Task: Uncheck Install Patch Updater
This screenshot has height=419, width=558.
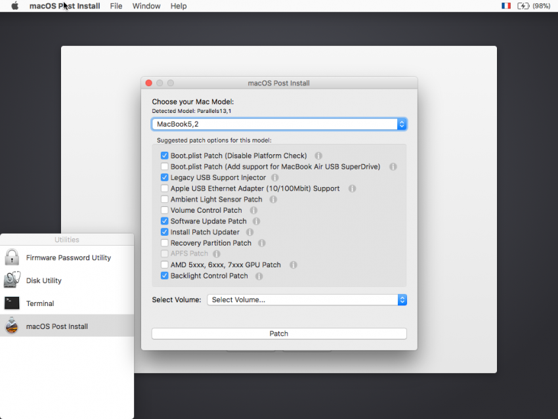Action: [164, 232]
